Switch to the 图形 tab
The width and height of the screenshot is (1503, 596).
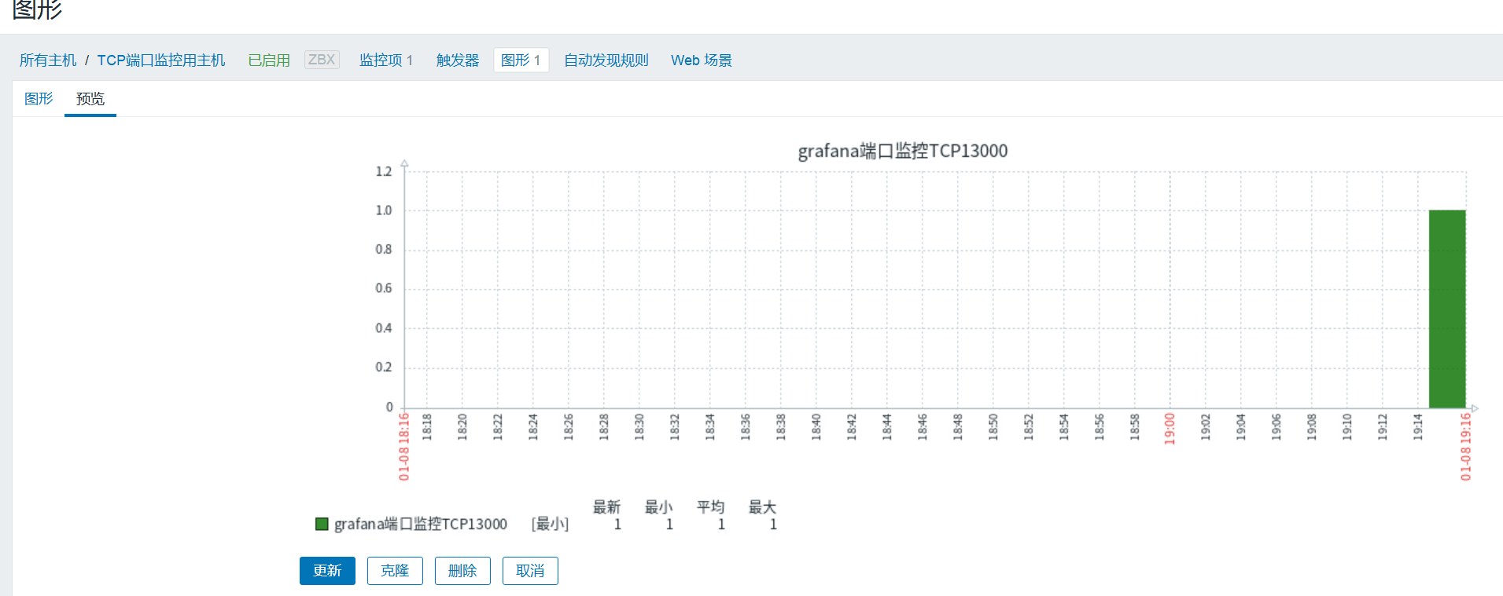(x=39, y=99)
